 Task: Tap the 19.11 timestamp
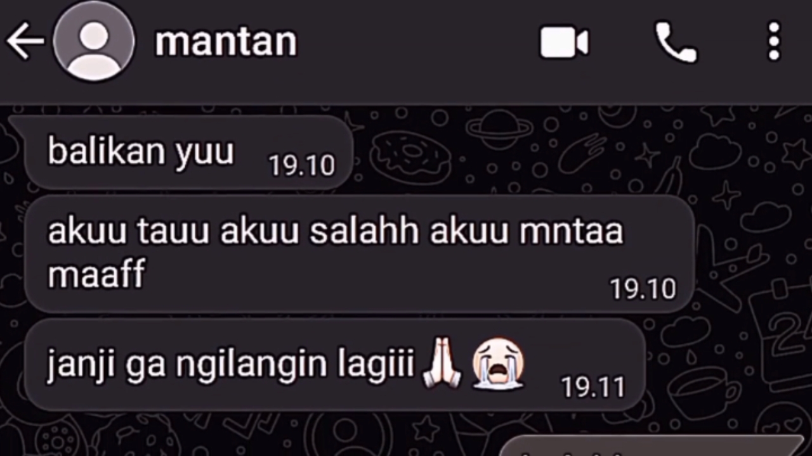(x=593, y=387)
